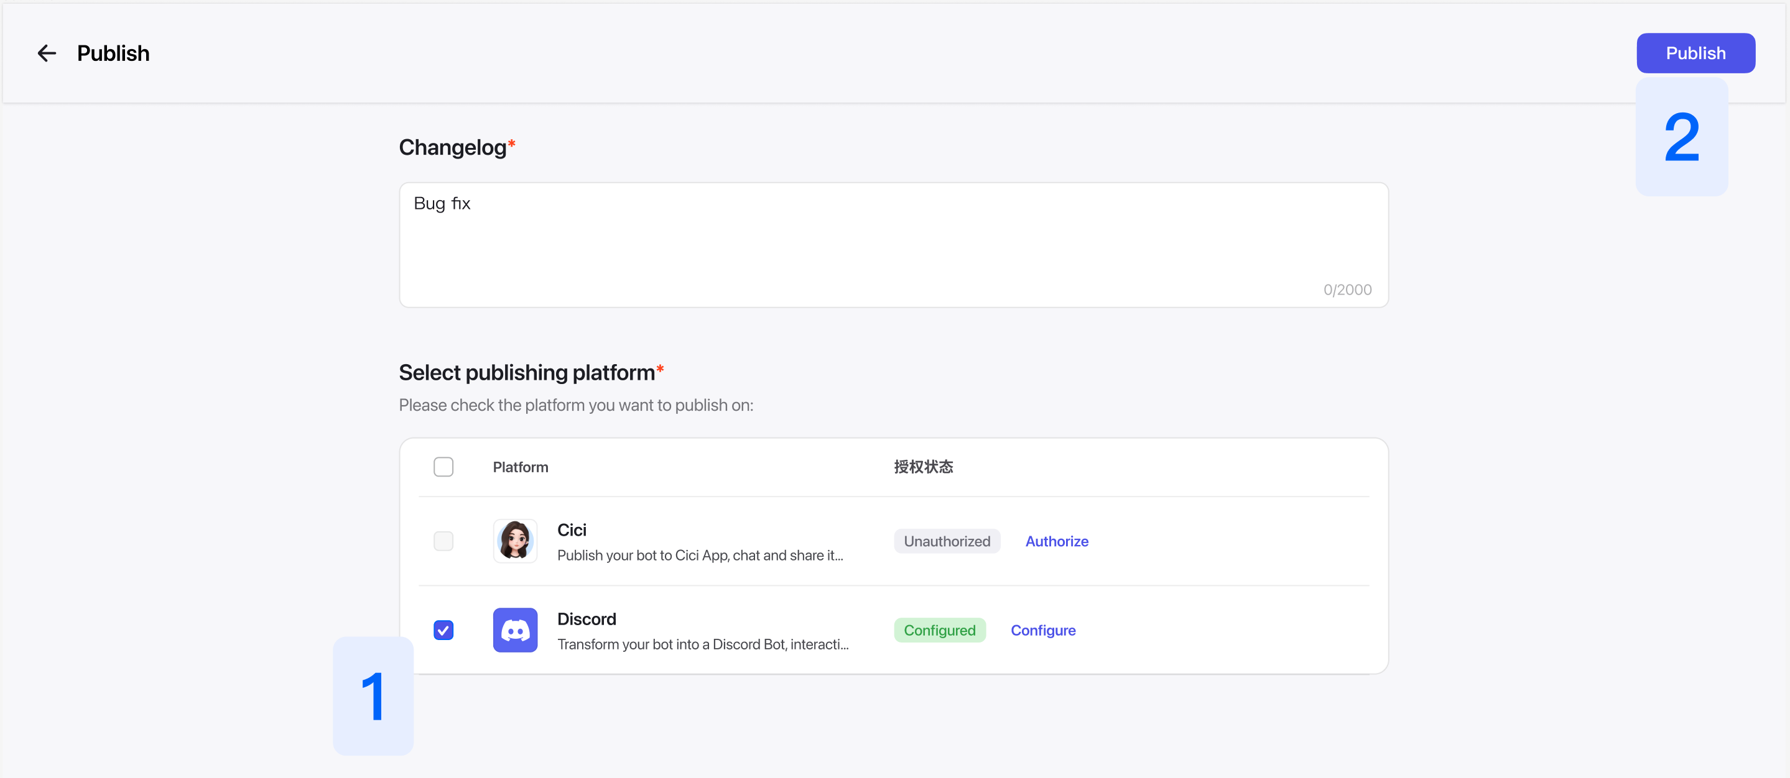Click the 0/2000 character counter

(x=1347, y=290)
